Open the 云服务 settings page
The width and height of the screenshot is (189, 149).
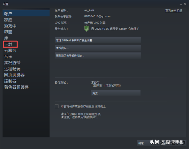tap(10, 50)
